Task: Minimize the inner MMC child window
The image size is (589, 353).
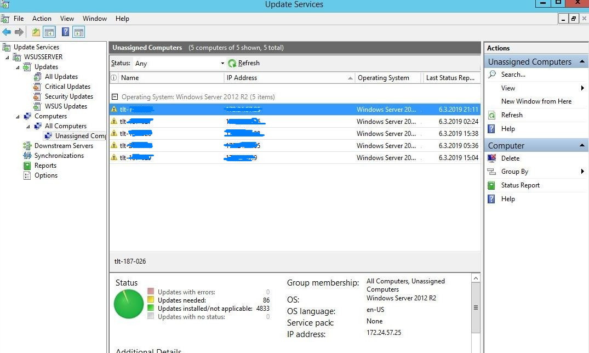Action: 563,19
